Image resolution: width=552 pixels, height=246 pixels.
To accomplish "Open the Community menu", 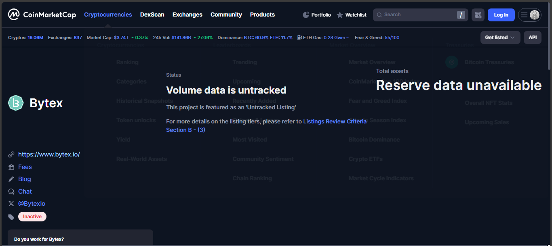I will (226, 15).
